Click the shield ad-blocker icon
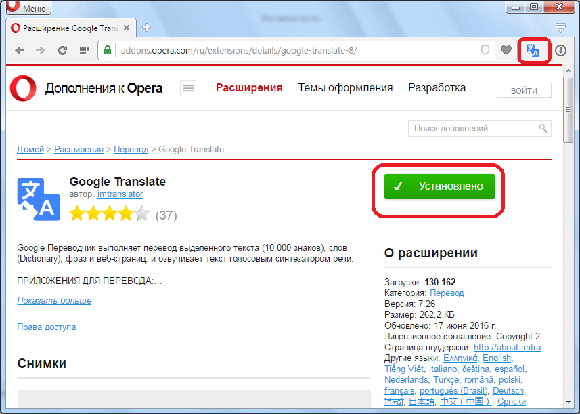580x414 pixels. (485, 50)
